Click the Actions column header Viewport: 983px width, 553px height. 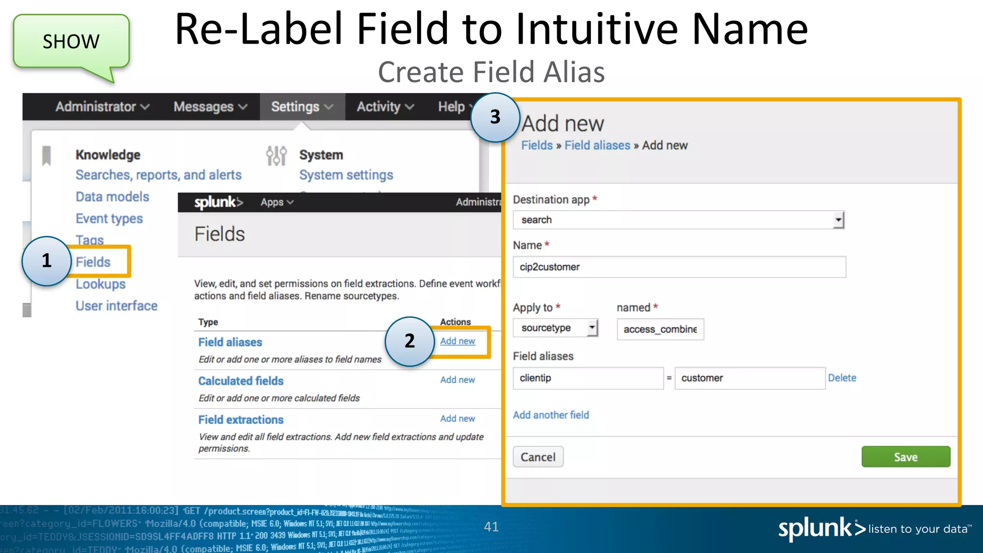456,322
